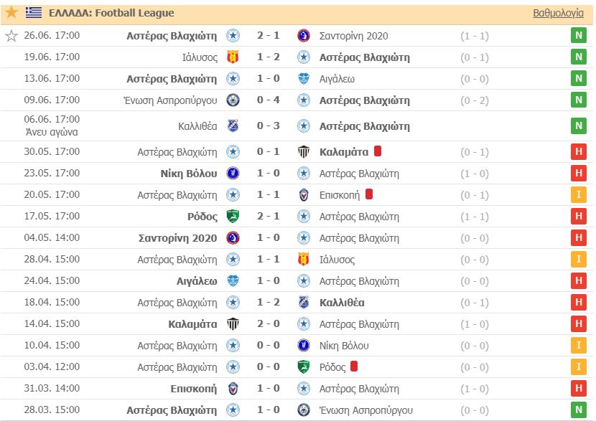Open the 0 - 4 score at Ένωση Ασπροπύργου
Screen dimensions: 596x421
coord(269,100)
